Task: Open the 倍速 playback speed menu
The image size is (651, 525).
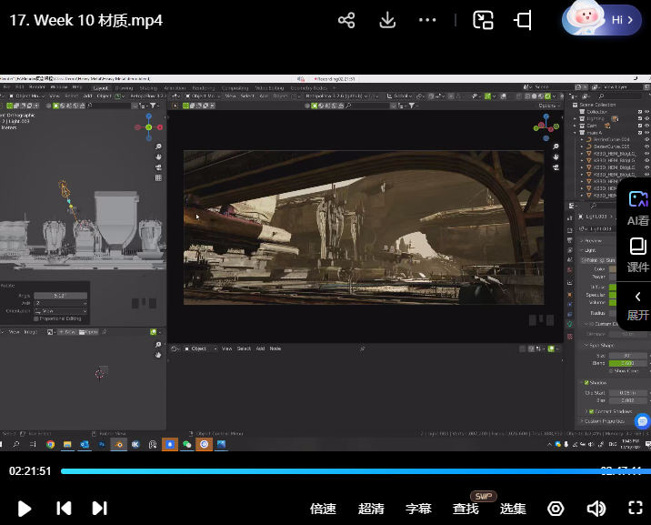Action: pos(323,509)
